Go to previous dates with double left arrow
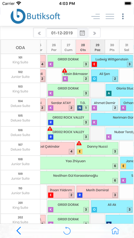Image resolution: width=134 pixels, height=238 pixels. pyautogui.click(x=39, y=33)
